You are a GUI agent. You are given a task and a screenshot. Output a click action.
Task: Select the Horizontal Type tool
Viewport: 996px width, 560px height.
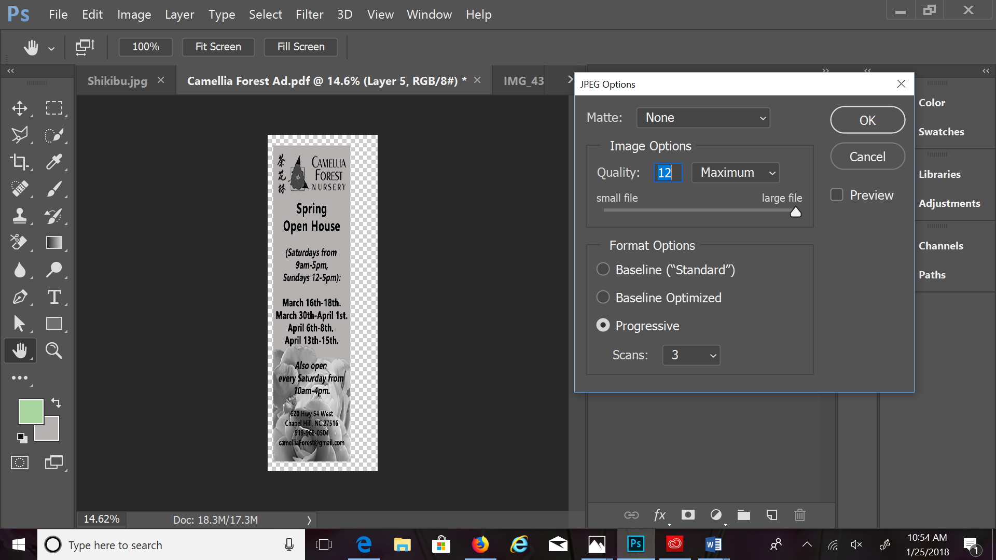pos(54,297)
